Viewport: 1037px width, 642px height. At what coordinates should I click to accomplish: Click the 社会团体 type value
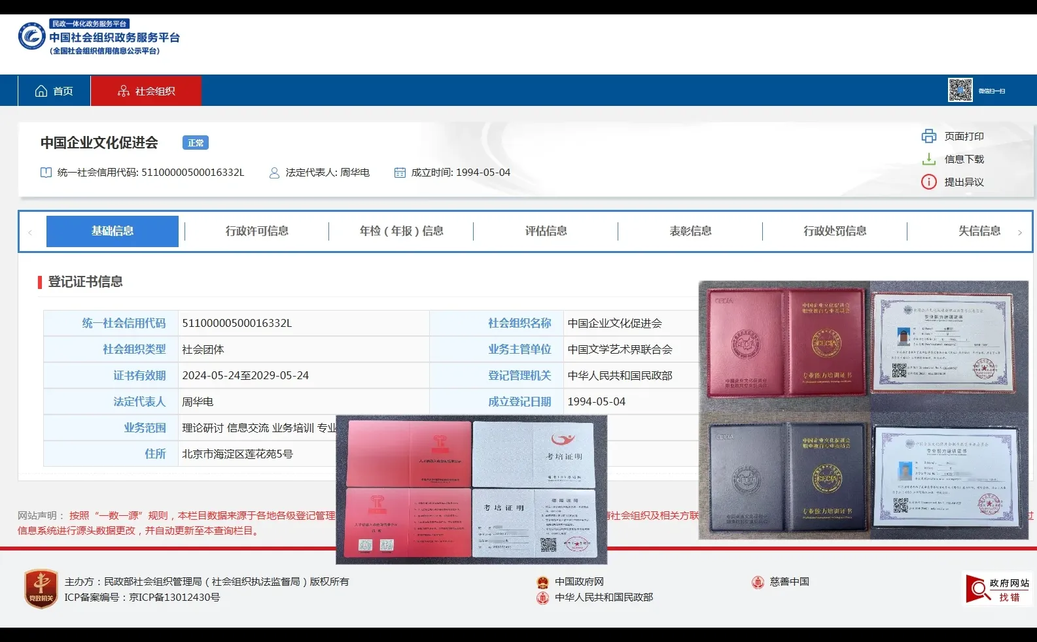(x=203, y=349)
